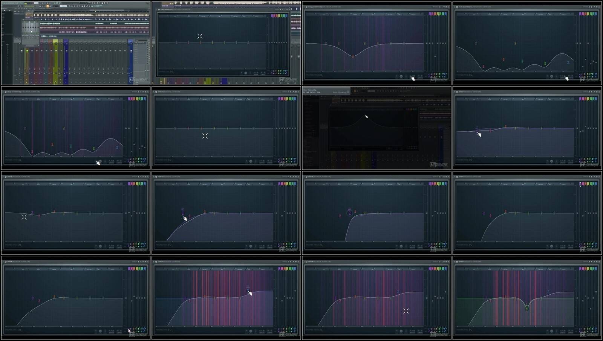603x341 pixels.
Task: Toggle the blue band type knob below the notch-curve sliders
Action: coord(596,329)
